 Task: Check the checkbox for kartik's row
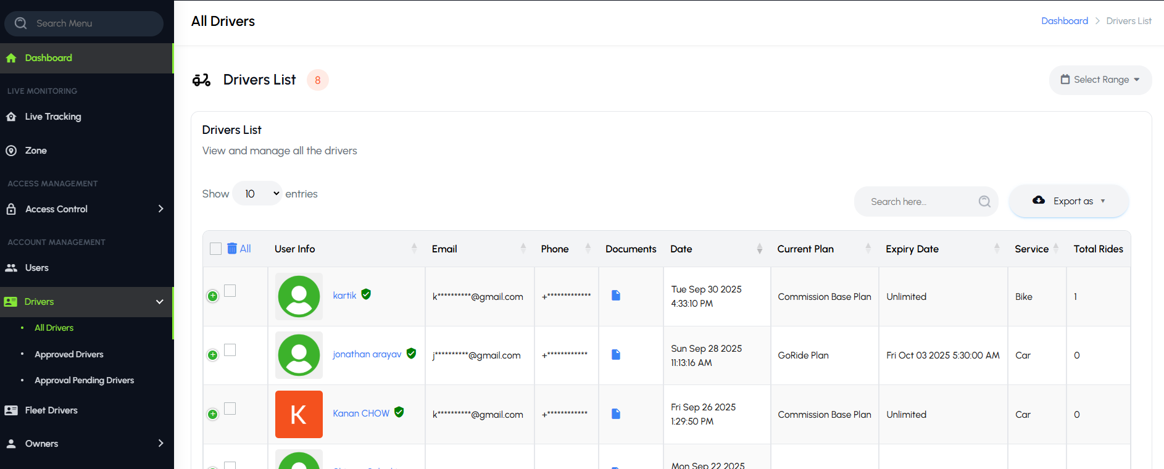pos(230,291)
